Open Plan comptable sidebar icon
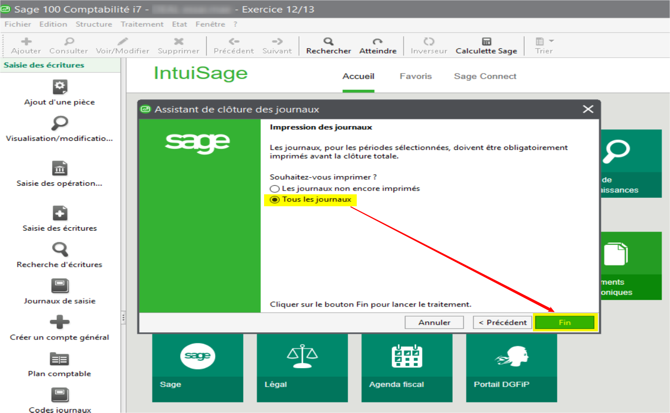 tap(60, 359)
